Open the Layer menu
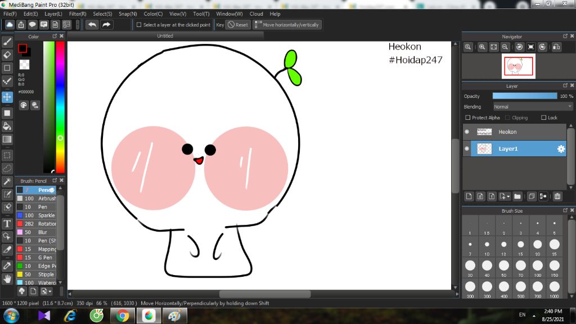Image resolution: width=576 pixels, height=324 pixels. coord(53,13)
